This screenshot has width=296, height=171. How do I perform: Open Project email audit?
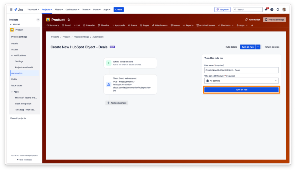(x=24, y=67)
